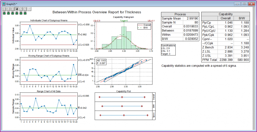Select layer 1 button
This screenshot has height=132, width=257.
pyautogui.click(x=4, y=9)
